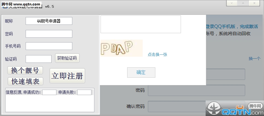Focus the 密码 password field in left panel
Image resolution: width=264 pixels, height=116 pixels.
pyautogui.click(x=49, y=34)
